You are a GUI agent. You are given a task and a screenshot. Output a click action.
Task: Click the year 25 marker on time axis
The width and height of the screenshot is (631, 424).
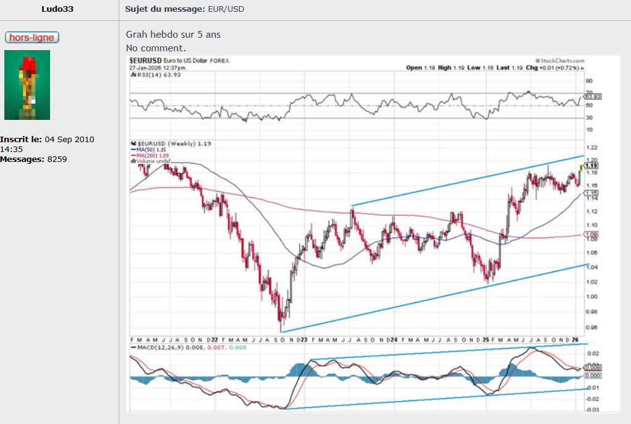point(486,340)
